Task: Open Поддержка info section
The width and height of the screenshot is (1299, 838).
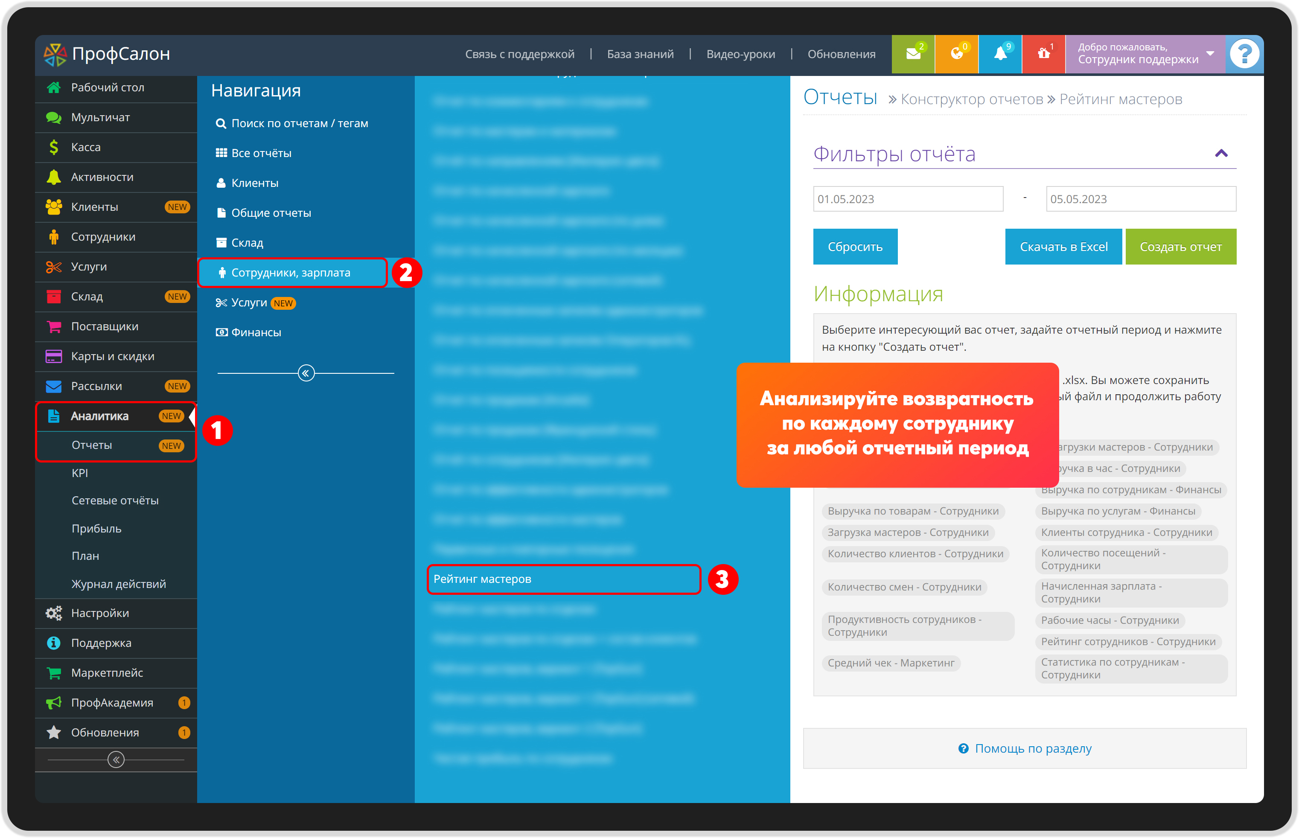Action: [x=116, y=644]
